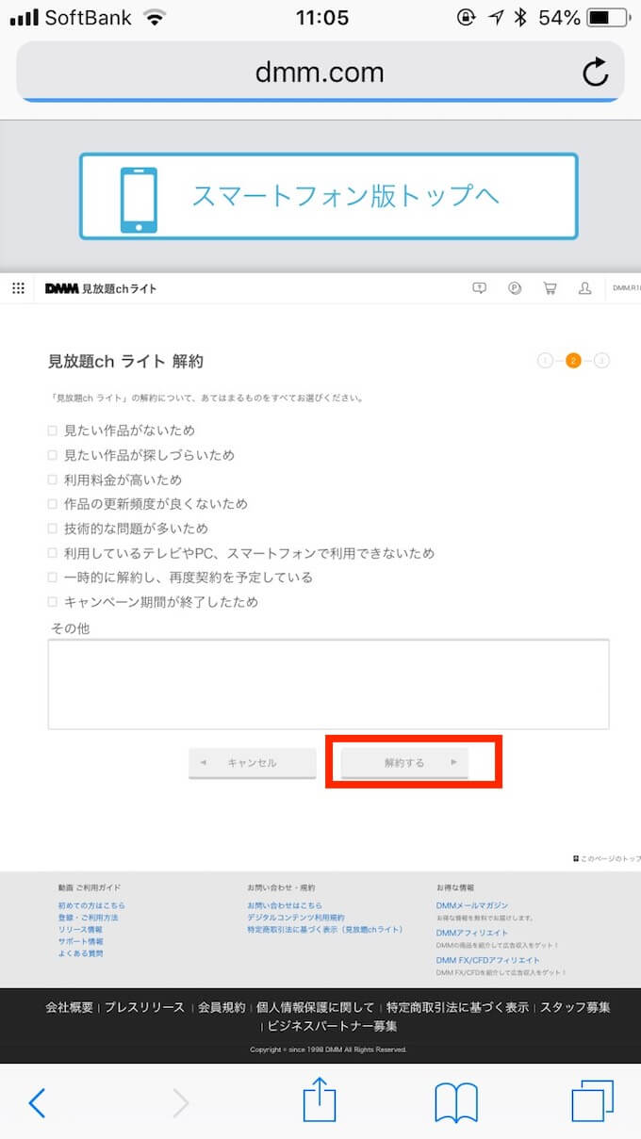Viewport: 641px width, 1139px height.
Task: Click the 解約する button
Action: point(404,763)
